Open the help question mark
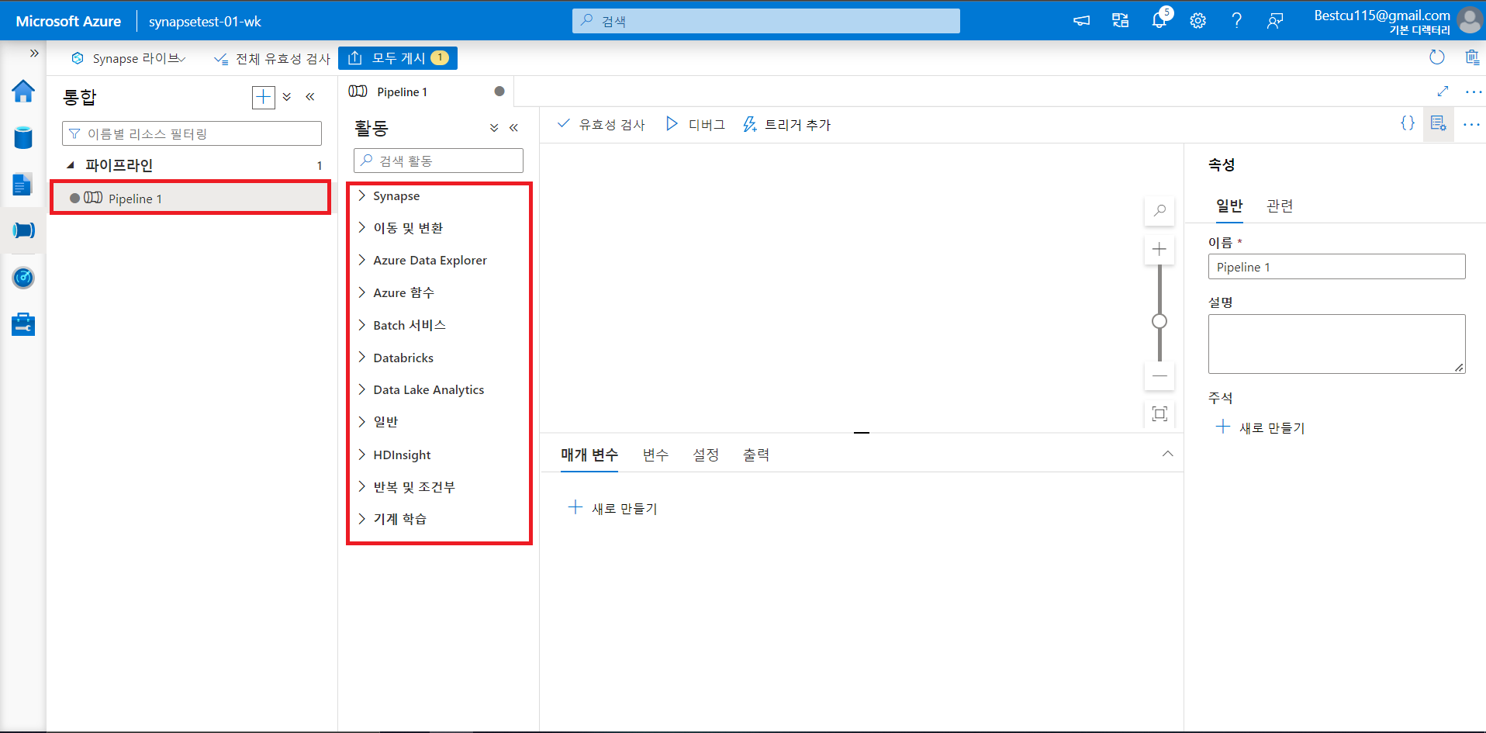1486x733 pixels. [x=1236, y=21]
